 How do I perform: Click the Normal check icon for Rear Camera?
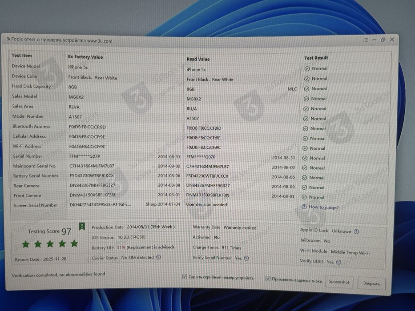304,187
